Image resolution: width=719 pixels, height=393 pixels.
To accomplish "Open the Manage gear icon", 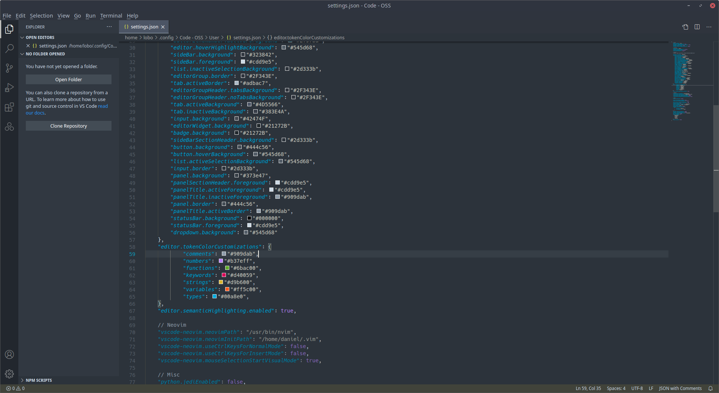I will [x=9, y=374].
